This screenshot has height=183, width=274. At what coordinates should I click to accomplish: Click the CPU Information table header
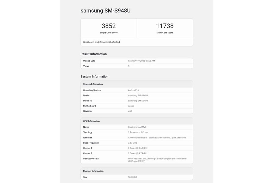point(91,121)
